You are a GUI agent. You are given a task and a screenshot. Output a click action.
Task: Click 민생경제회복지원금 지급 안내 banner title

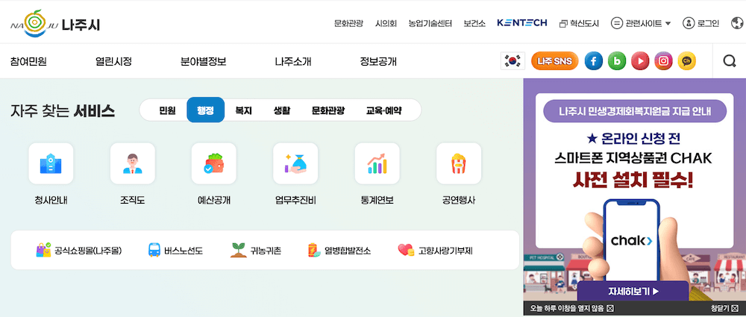tap(635, 113)
